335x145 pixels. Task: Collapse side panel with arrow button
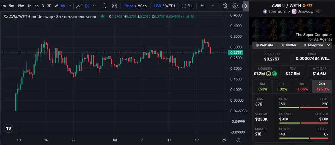click(x=245, y=6)
